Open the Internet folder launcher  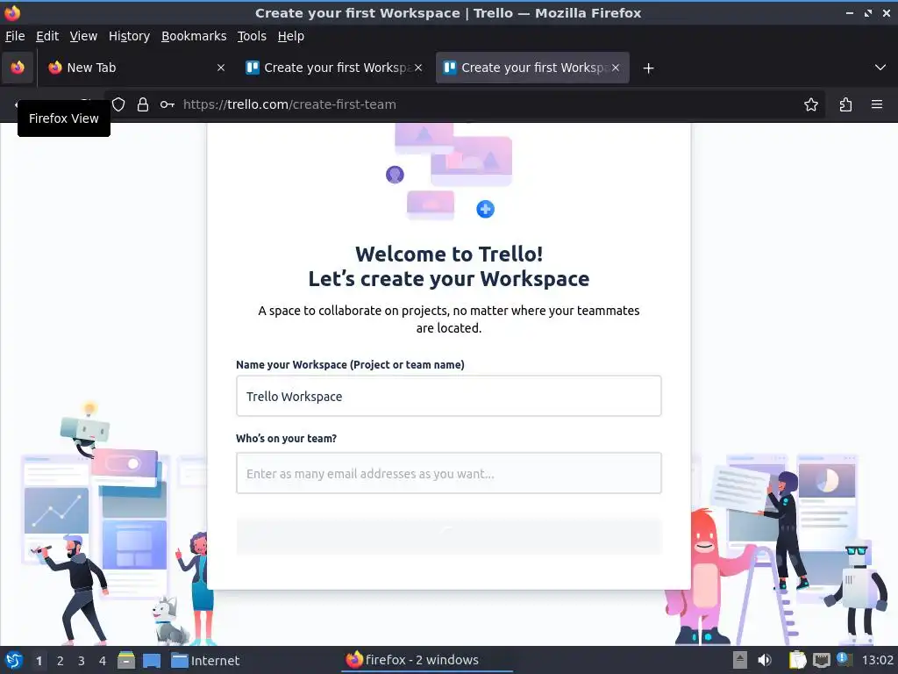205,660
